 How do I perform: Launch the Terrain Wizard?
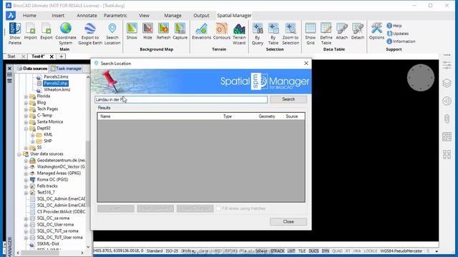tap(239, 34)
